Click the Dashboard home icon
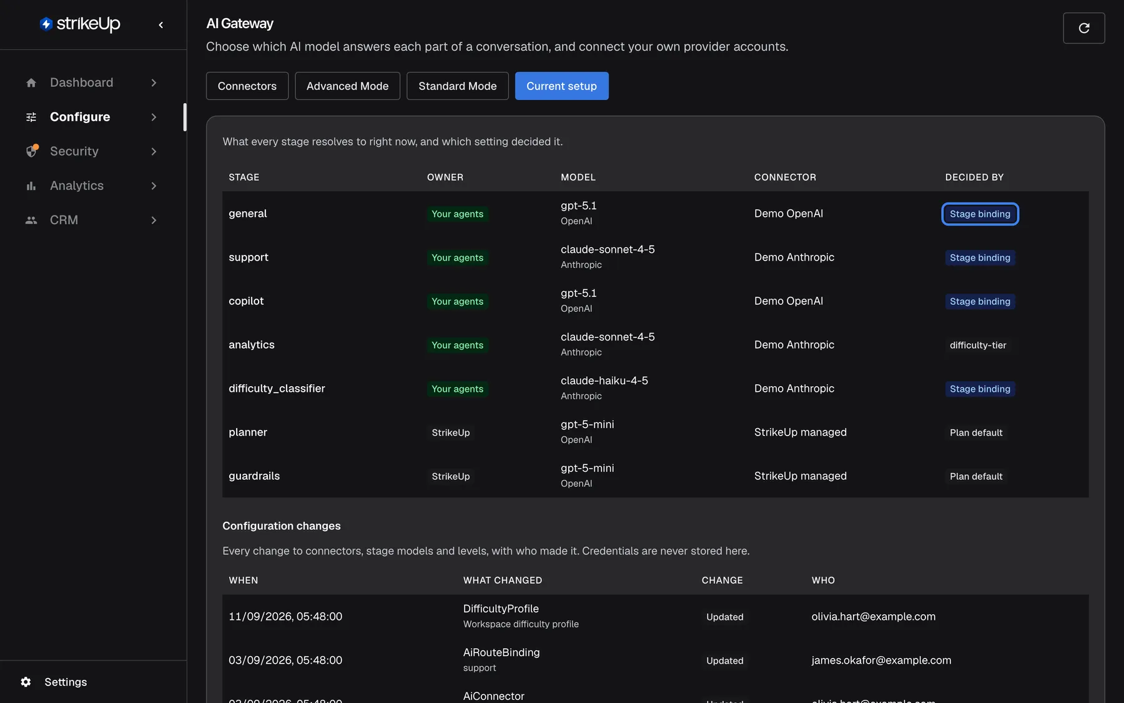This screenshot has width=1124, height=703. [x=31, y=82]
